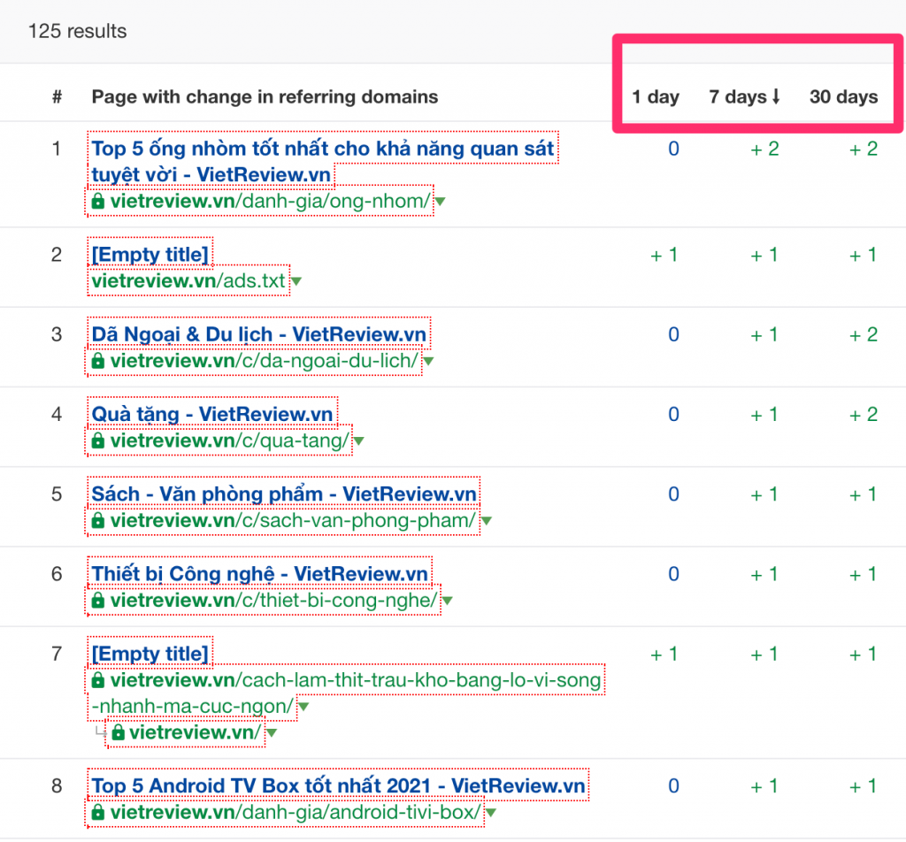Click the 1 day "0" value for Android TV Box row
Image resolution: width=906 pixels, height=842 pixels.
click(673, 786)
